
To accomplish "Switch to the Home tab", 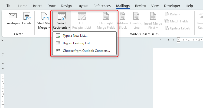I will click(x=22, y=6).
